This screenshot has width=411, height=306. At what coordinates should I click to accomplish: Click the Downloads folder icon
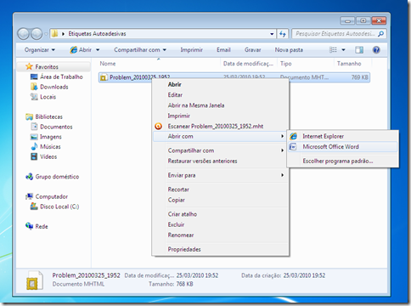[34, 87]
